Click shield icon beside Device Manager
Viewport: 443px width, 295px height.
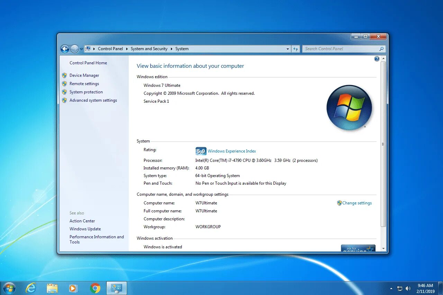tap(64, 75)
